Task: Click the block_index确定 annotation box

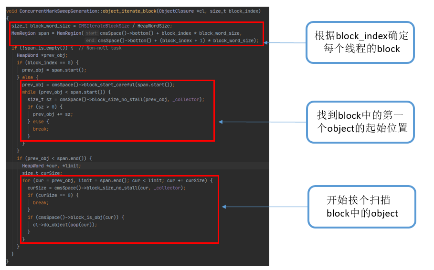Action: tap(360, 42)
